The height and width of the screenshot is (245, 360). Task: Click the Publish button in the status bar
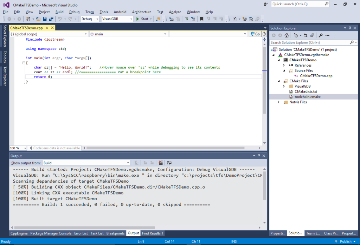tap(346, 241)
